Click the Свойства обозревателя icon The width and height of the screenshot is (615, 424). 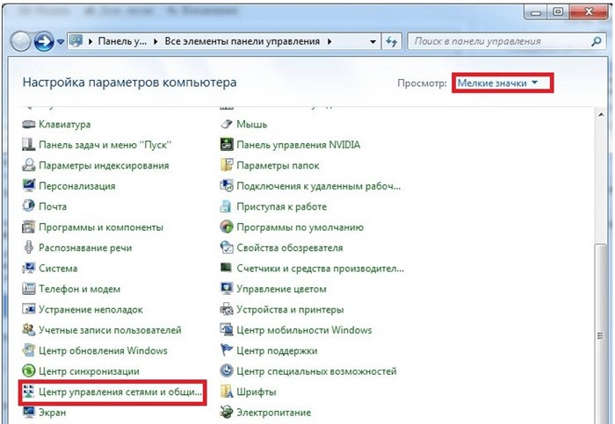[x=227, y=248]
